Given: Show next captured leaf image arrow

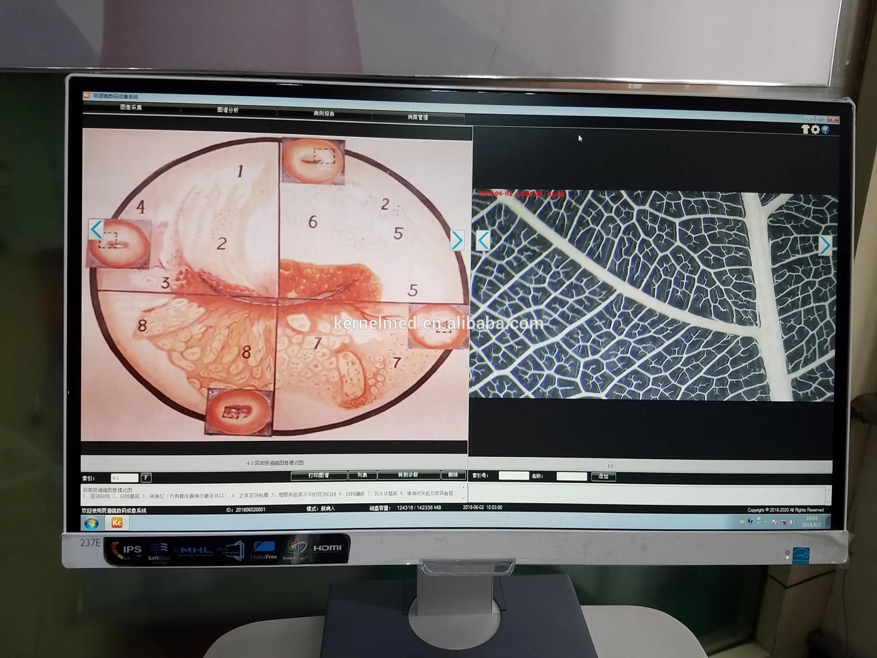Looking at the screenshot, I should tap(824, 245).
